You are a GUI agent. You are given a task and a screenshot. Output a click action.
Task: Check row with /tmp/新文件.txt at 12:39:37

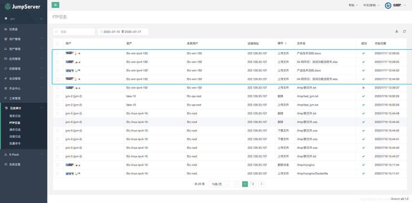58,88
